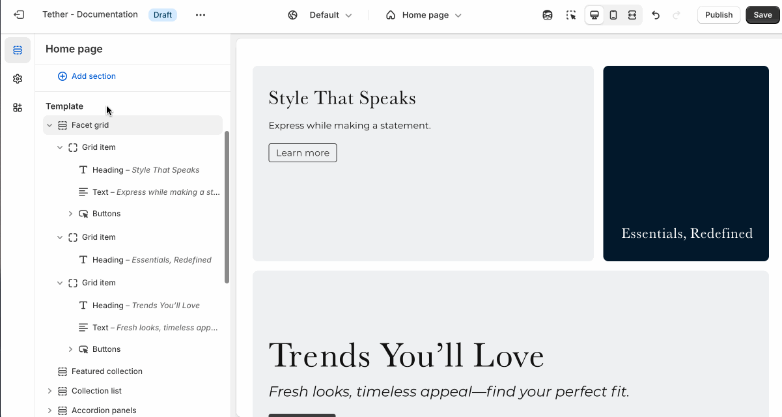Expand the Buttons block under Fresh looks text

[70, 349]
